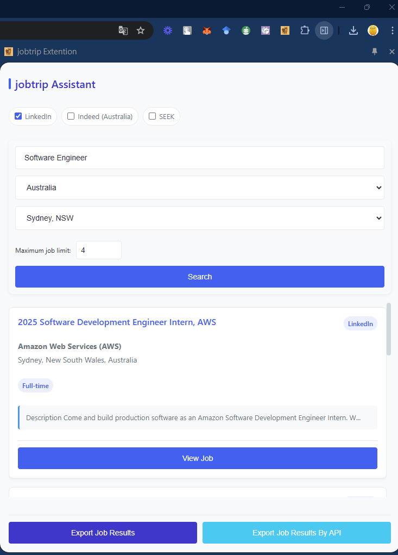
Task: Toggle the browser side panel icon
Action: 324,30
